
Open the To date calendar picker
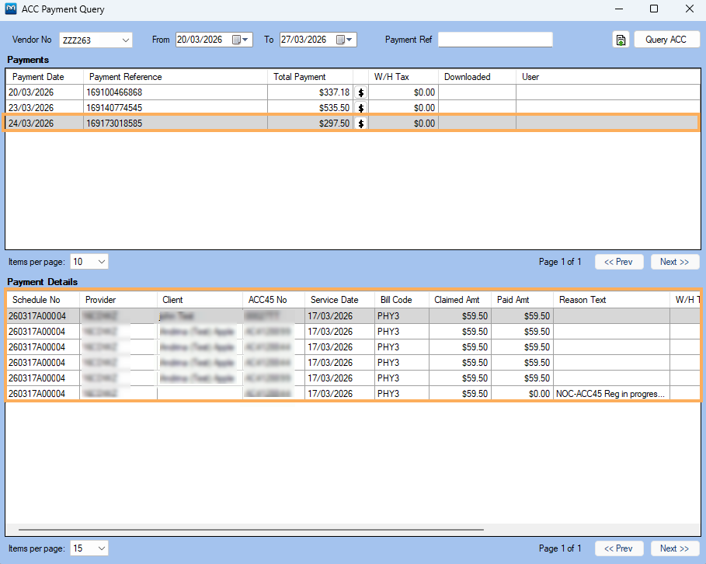click(344, 40)
